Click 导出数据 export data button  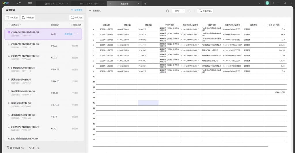point(205,11)
